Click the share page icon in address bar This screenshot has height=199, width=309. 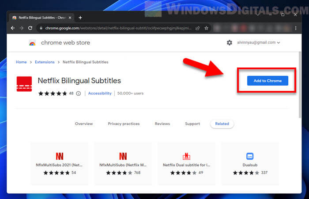[198, 28]
